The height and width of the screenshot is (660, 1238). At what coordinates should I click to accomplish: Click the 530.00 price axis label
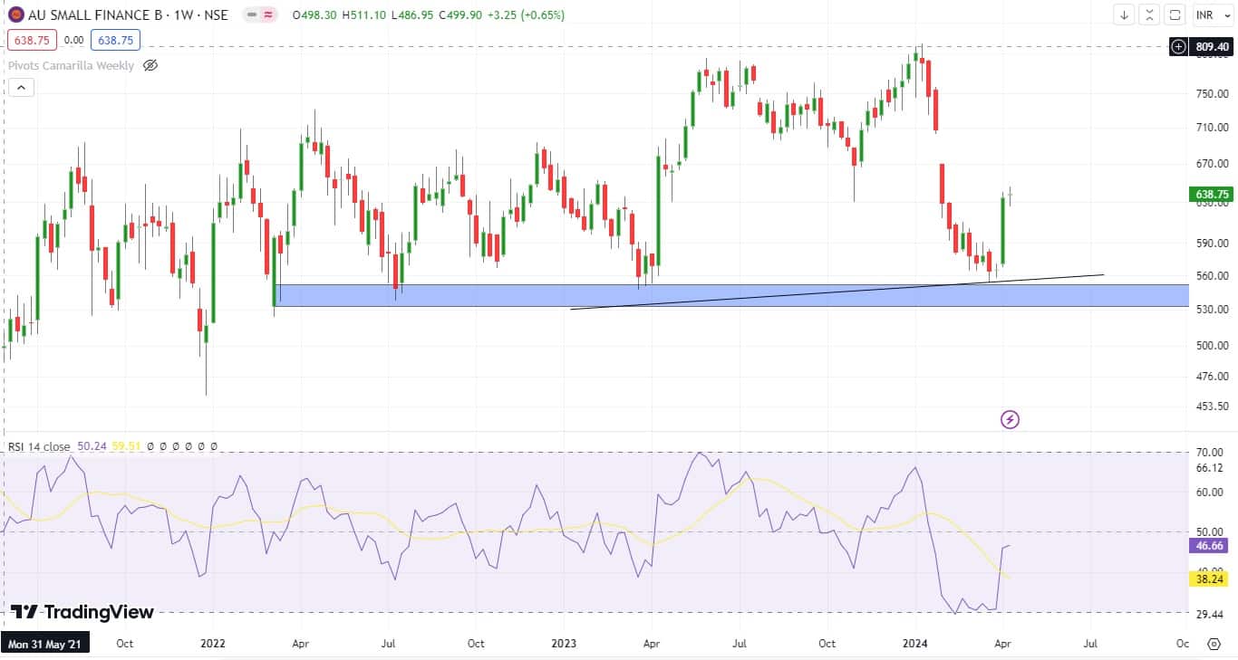point(1212,309)
